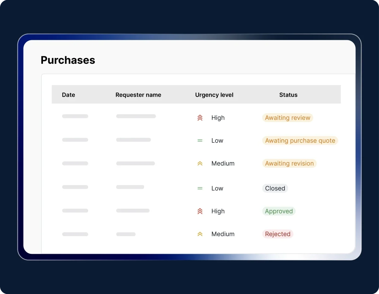Sort table by Date column header

[69, 95]
